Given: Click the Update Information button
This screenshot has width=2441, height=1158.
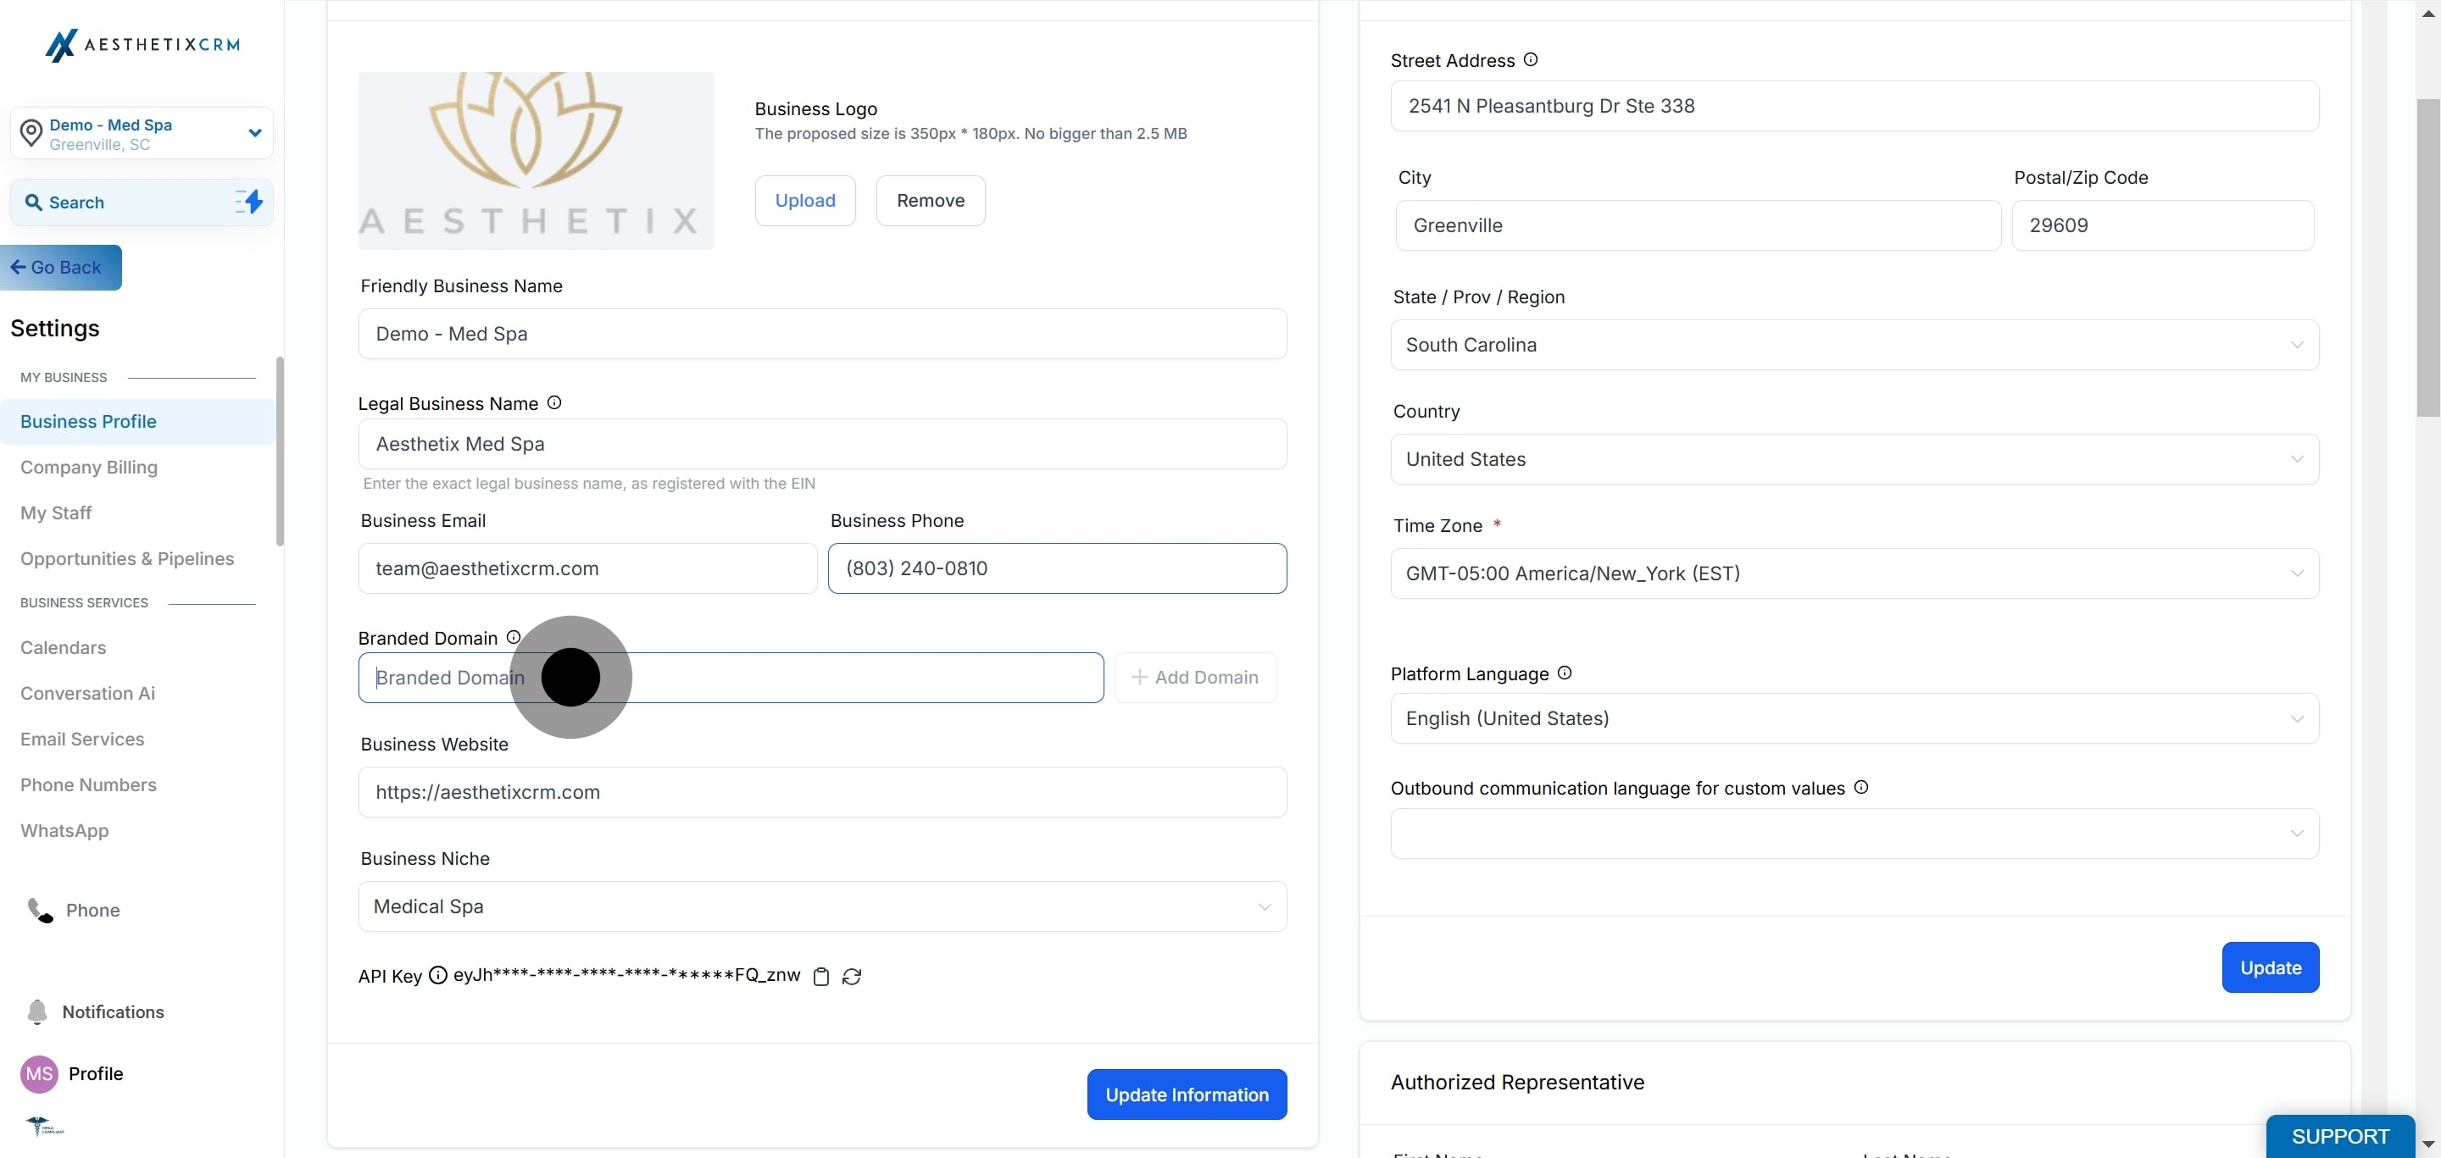Looking at the screenshot, I should [1187, 1094].
